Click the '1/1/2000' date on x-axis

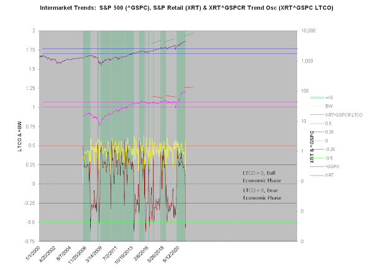point(33,253)
